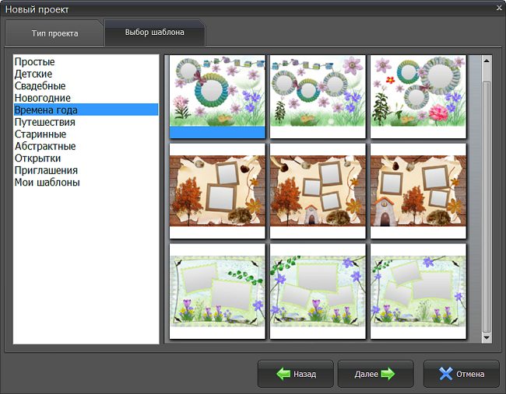Pick floral template with large top center frame

coord(318,291)
